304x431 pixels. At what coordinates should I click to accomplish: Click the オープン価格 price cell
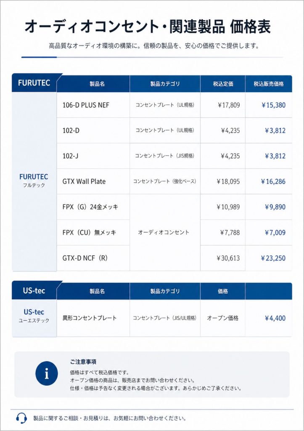pos(222,318)
